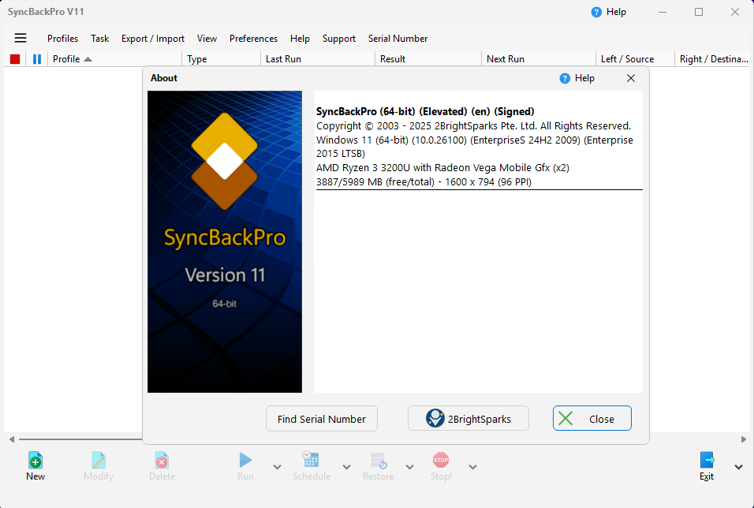Image resolution: width=754 pixels, height=508 pixels.
Task: Click the Result column header
Action: 428,59
